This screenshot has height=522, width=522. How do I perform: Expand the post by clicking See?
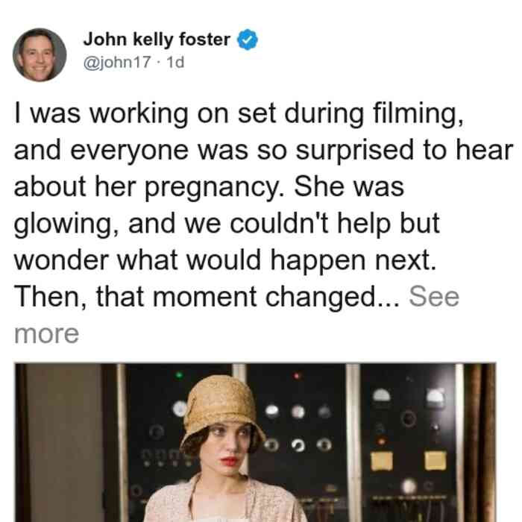coord(434,296)
